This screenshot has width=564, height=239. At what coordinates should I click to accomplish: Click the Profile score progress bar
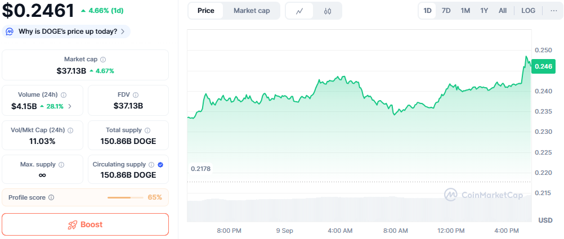click(125, 197)
